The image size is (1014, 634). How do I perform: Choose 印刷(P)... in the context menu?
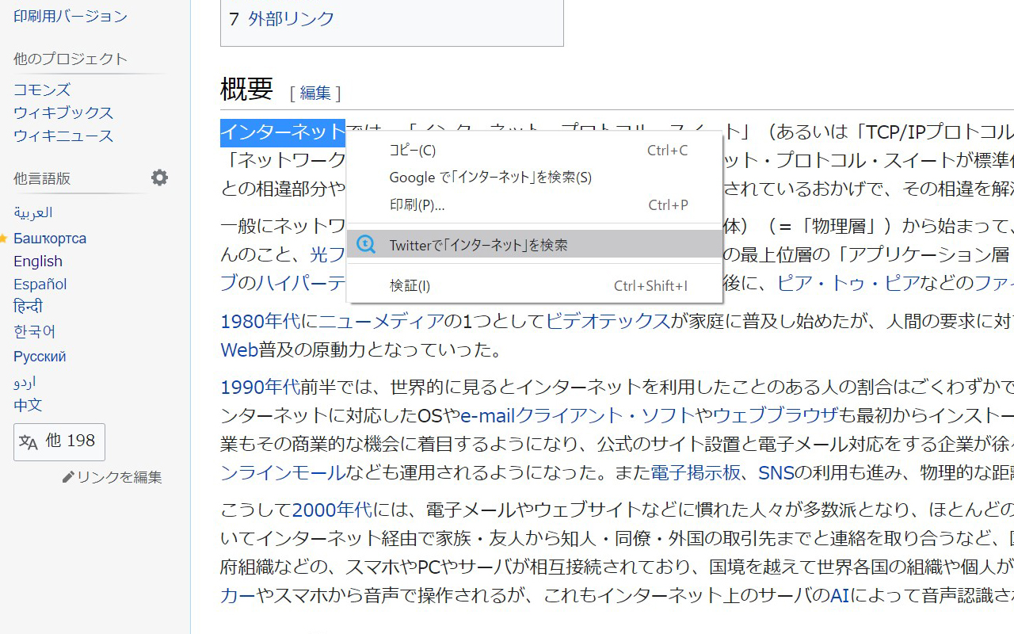click(535, 205)
